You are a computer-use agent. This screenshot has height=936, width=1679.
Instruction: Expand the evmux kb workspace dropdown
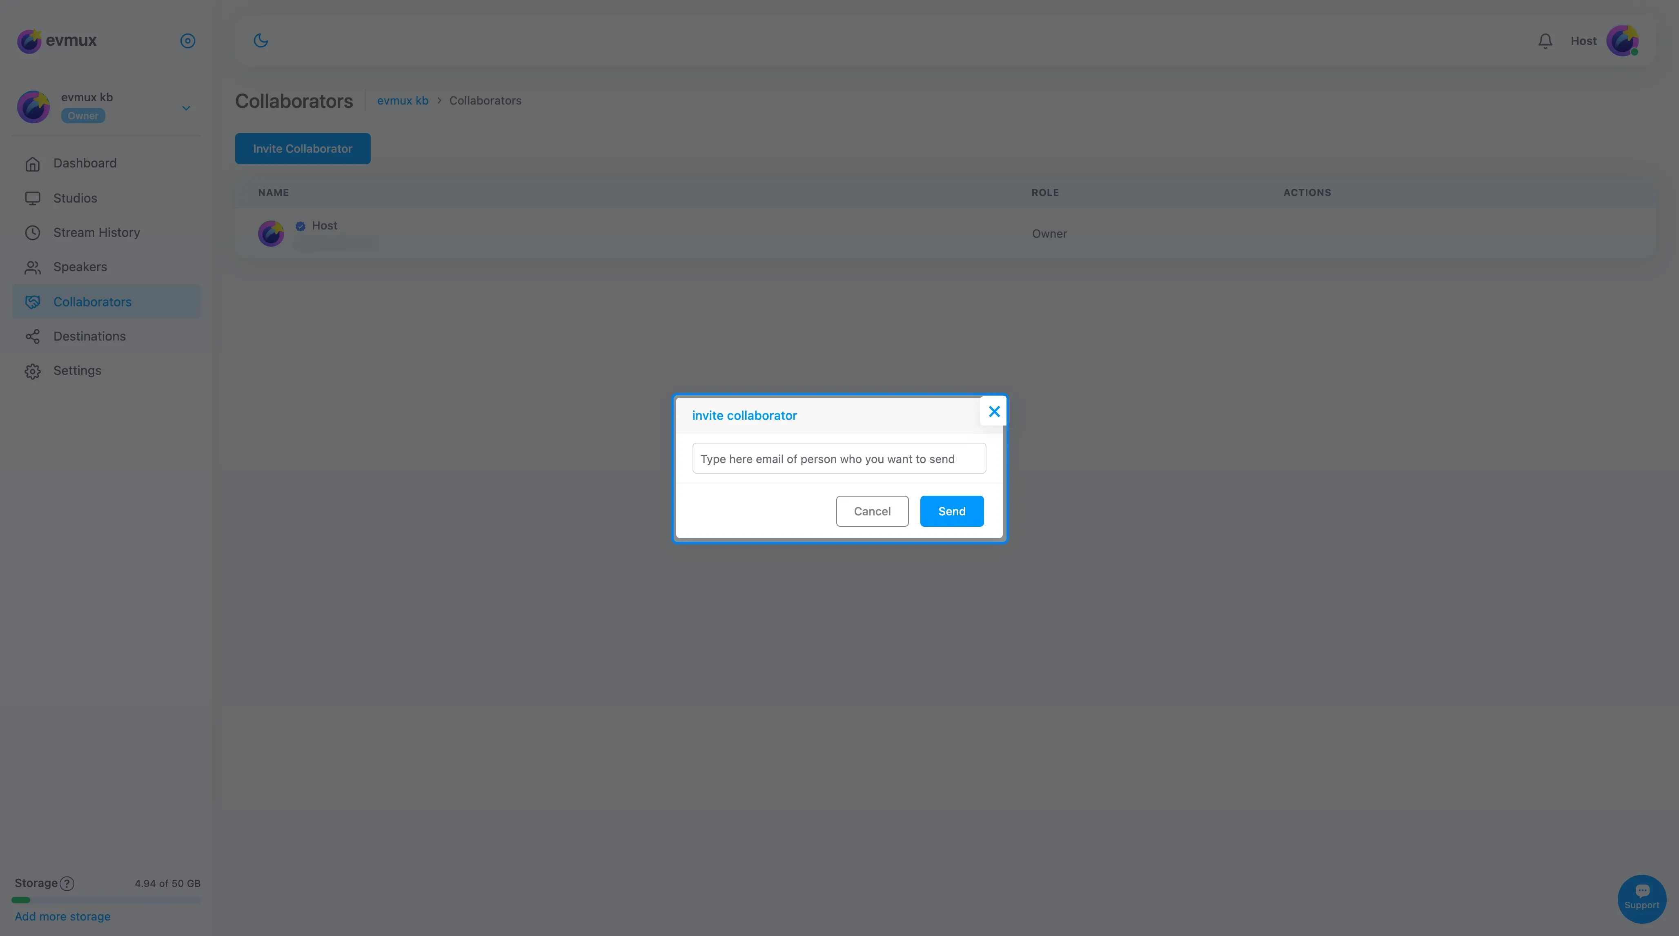pos(186,107)
